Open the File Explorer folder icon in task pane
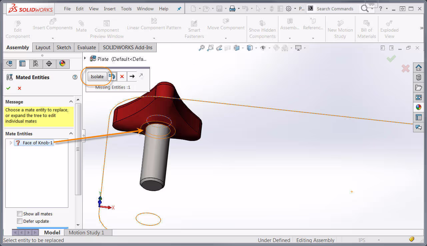 click(419, 87)
